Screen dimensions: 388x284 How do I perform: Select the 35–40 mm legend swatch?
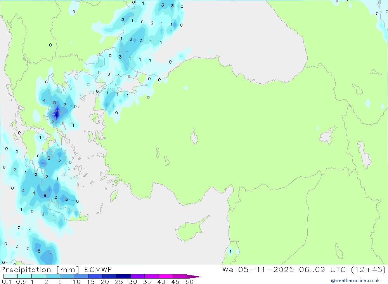click(x=152, y=276)
